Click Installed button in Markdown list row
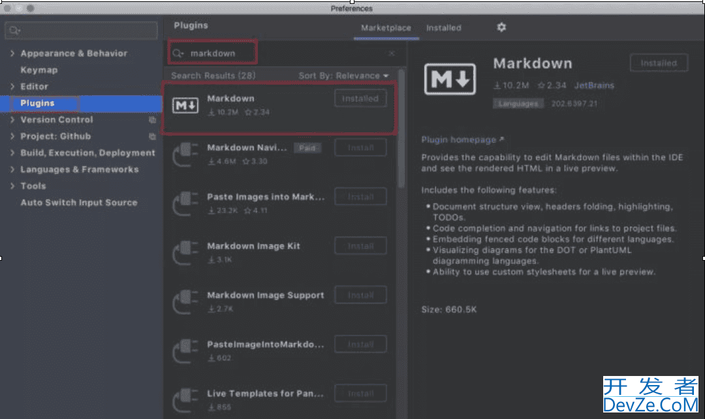This screenshot has width=705, height=419. tap(360, 98)
